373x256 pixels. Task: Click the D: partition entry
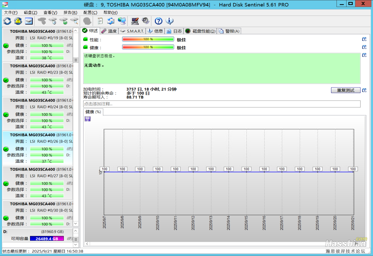(38, 235)
